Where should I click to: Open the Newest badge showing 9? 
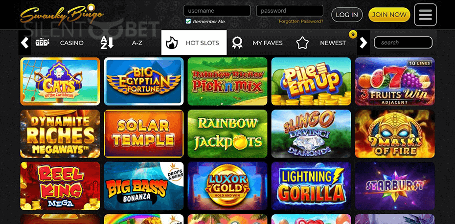(x=353, y=35)
